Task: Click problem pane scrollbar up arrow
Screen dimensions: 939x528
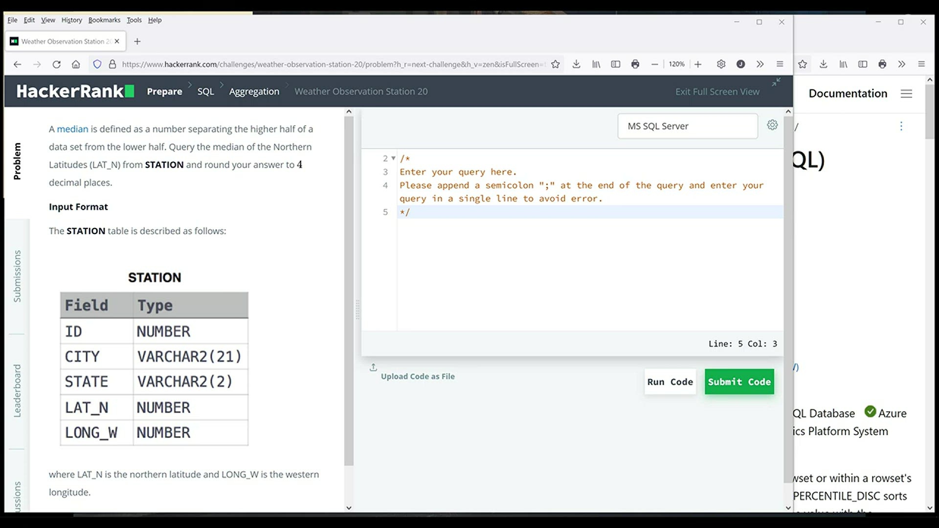Action: click(349, 111)
